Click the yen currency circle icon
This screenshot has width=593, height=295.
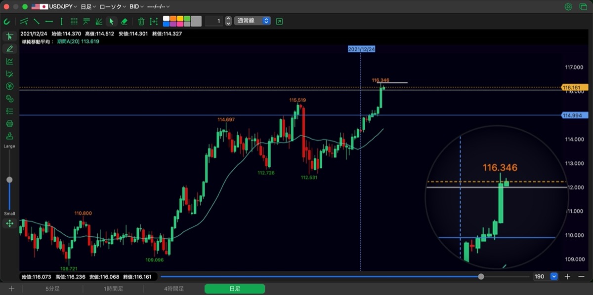click(9, 86)
